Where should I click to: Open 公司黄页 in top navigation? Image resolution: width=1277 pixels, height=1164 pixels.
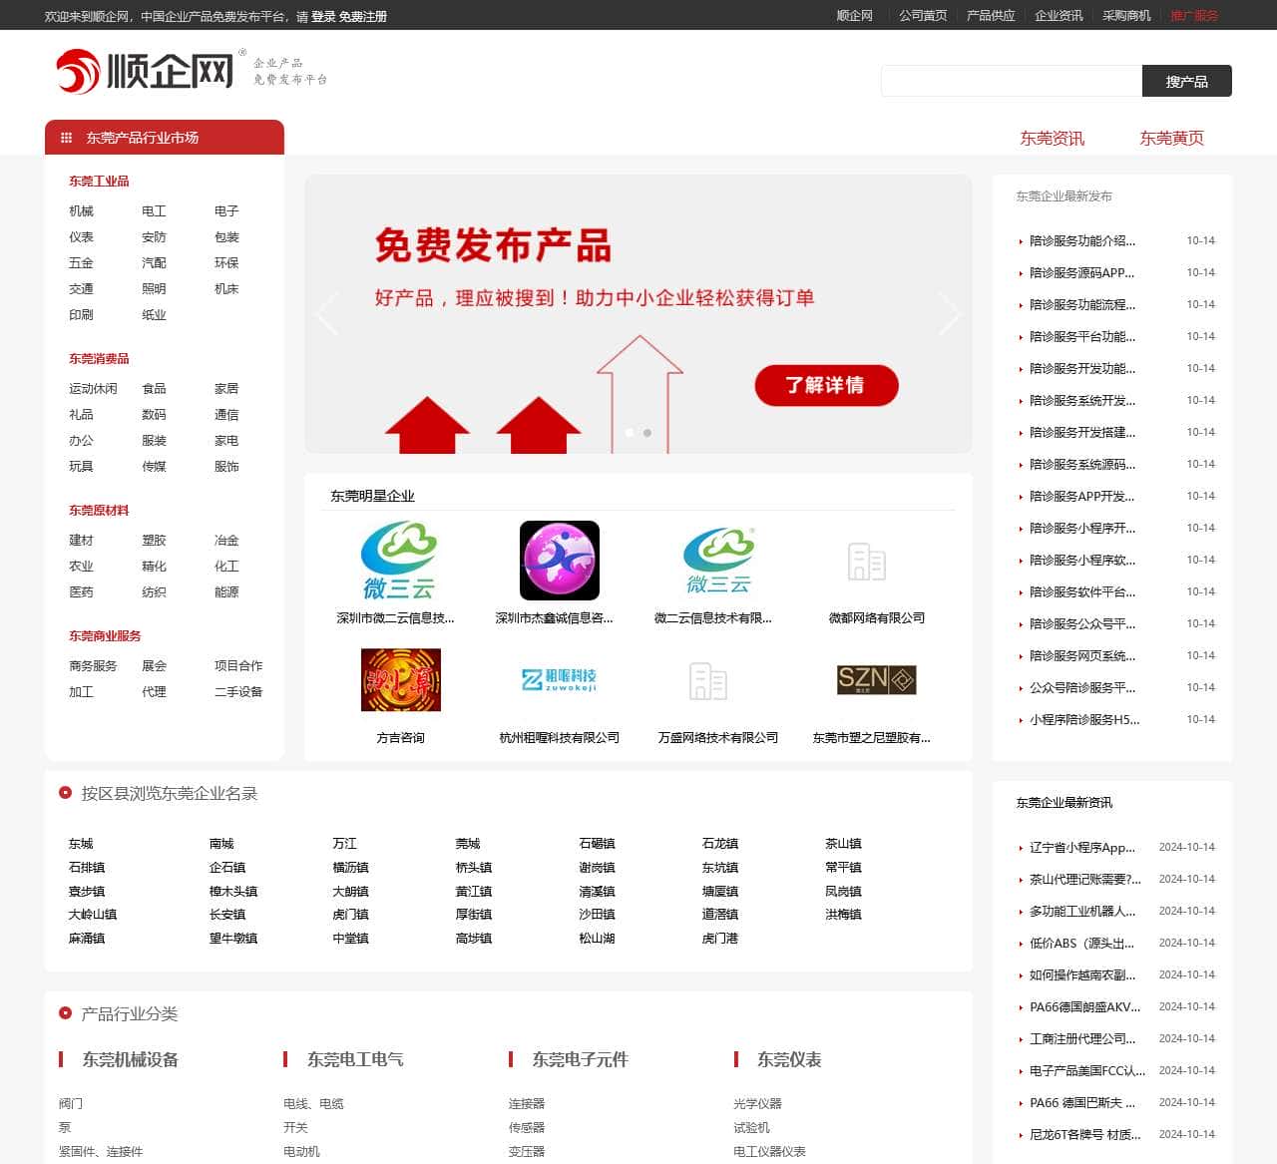[x=923, y=16]
